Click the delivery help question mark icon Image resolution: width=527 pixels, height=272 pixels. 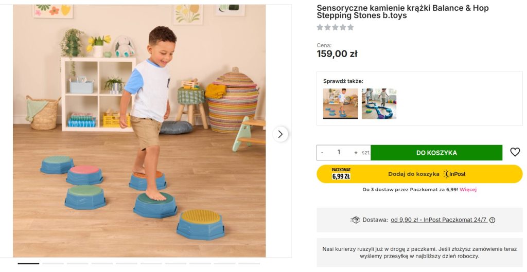click(x=492, y=220)
